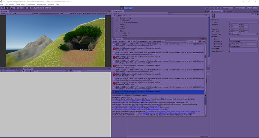Select the Move tool in the toolbar

[8, 8]
